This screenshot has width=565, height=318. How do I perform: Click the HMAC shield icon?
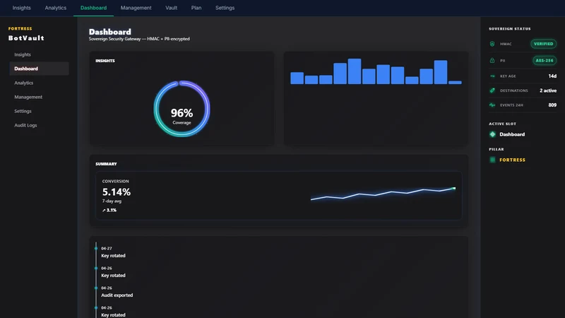[492, 44]
